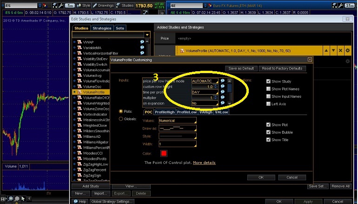Screen dimensions: 358x204
Task: Show help for price per row height mode
Action: (x=223, y=81)
